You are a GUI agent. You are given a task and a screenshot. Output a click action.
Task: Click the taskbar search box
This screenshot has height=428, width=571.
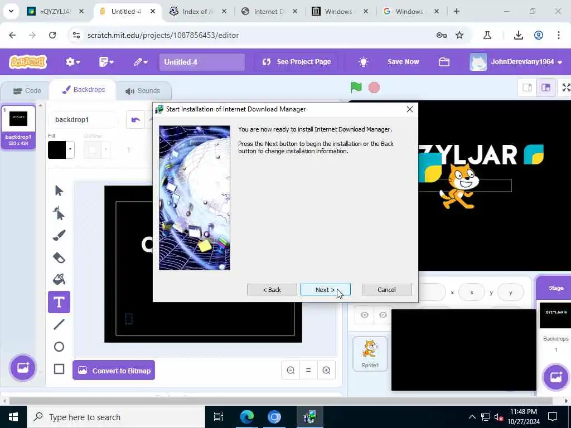click(x=116, y=417)
